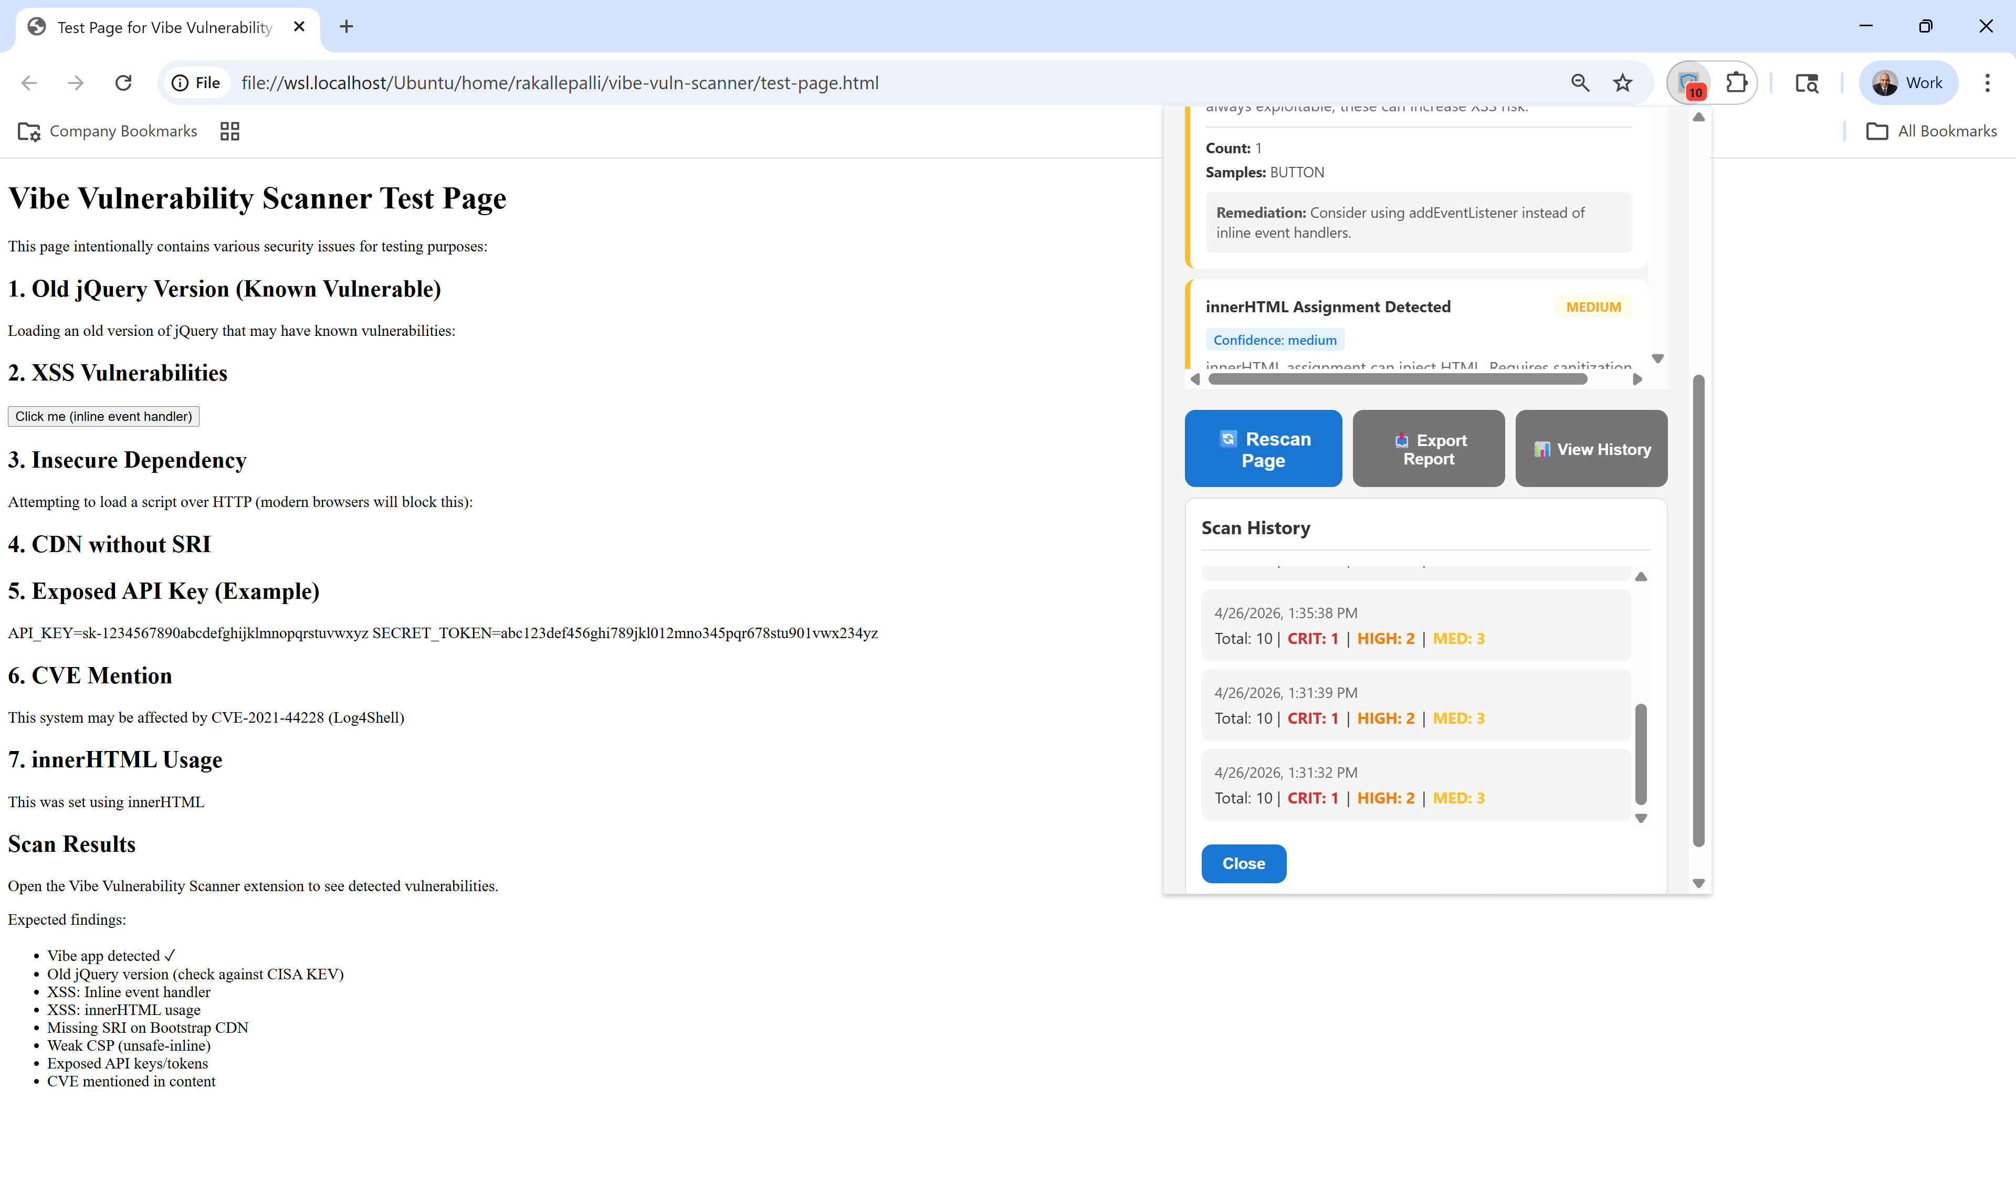Select the 1:35:38 PM scan history entry
This screenshot has width=2016, height=1195.
1415,626
